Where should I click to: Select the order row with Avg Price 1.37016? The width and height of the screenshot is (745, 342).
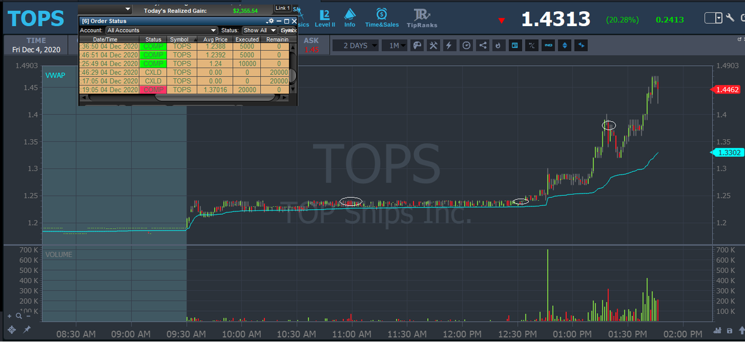[x=184, y=89]
